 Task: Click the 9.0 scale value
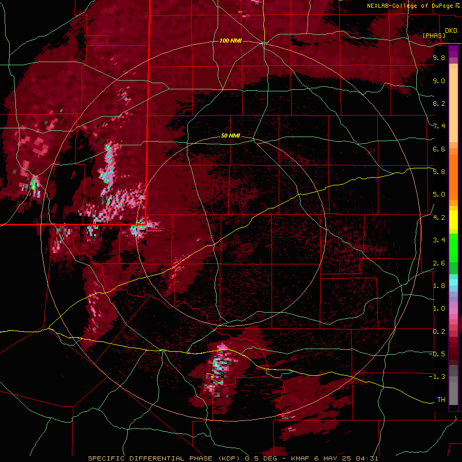pos(439,81)
